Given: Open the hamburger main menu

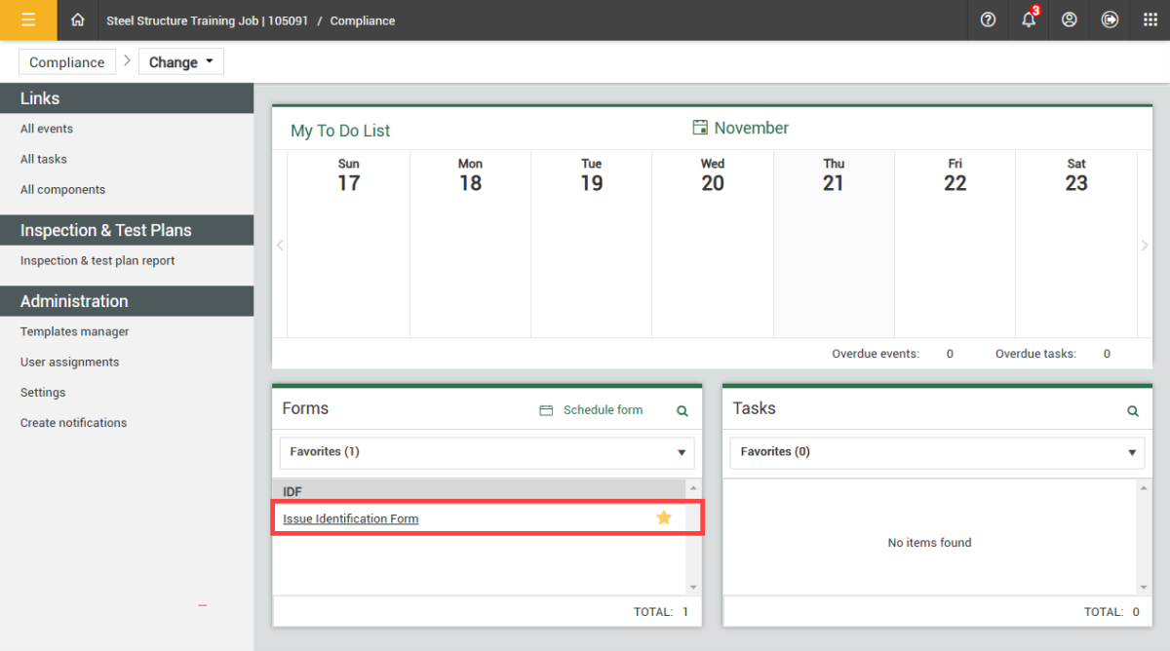Looking at the screenshot, I should [x=28, y=19].
